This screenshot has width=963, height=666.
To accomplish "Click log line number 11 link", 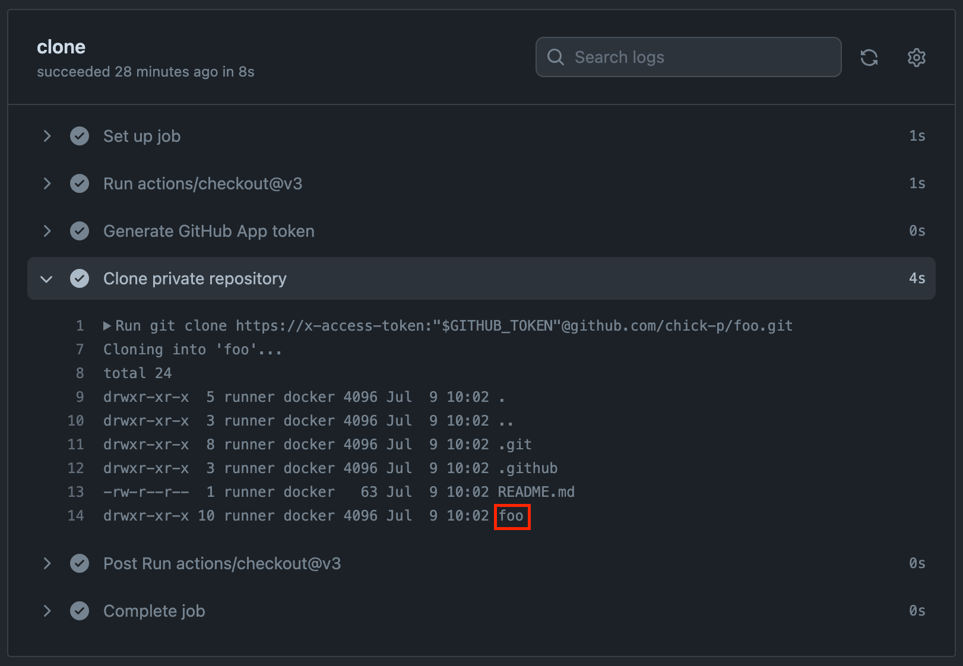I will [76, 445].
